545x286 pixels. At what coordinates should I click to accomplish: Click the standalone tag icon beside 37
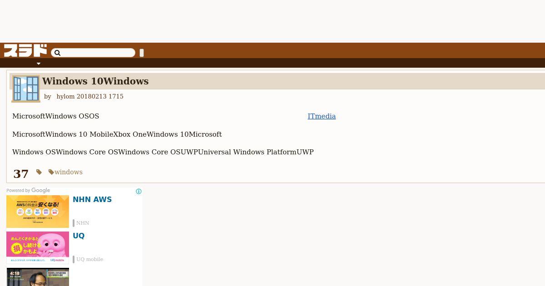point(39,172)
